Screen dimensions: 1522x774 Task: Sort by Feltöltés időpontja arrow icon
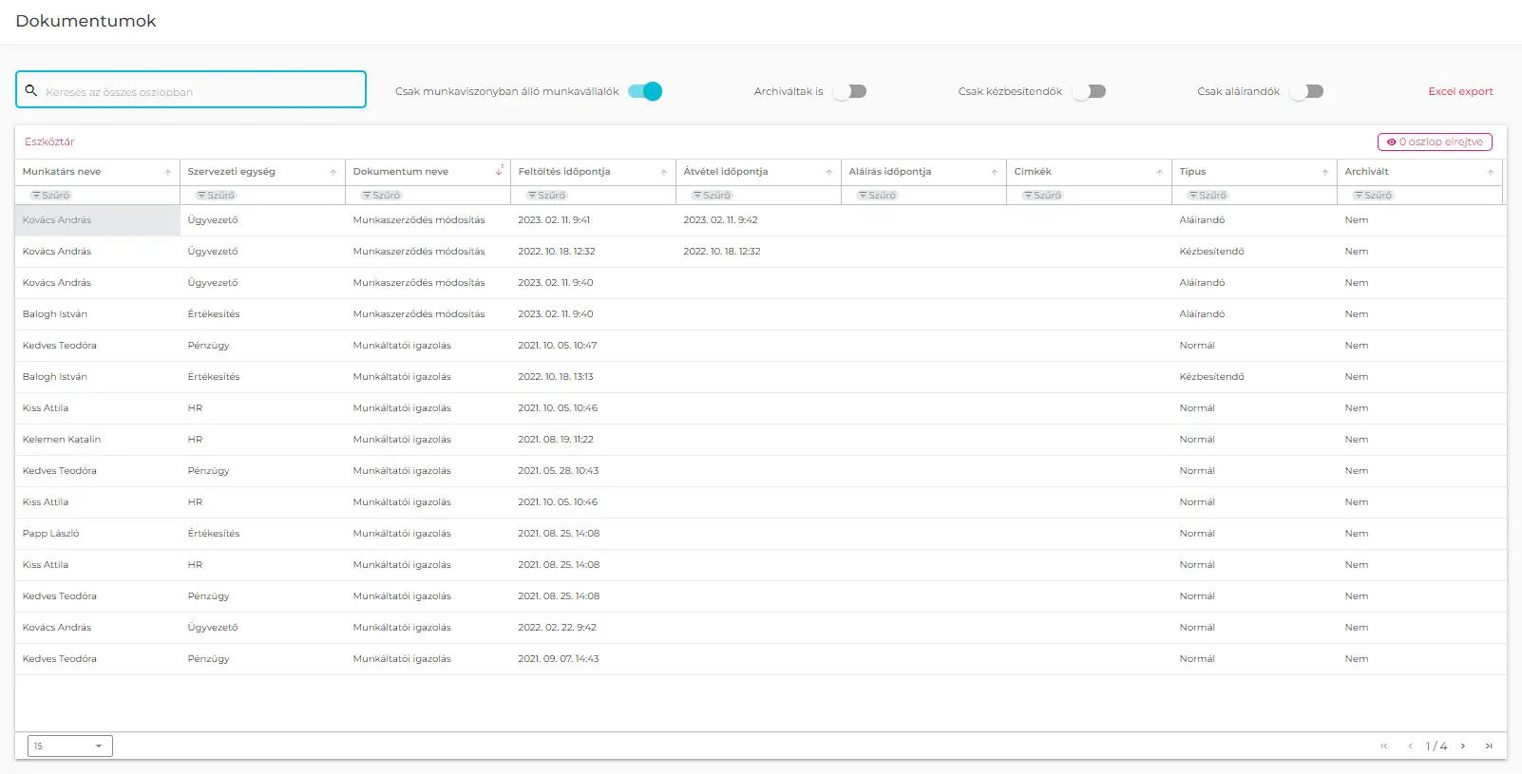tap(664, 173)
